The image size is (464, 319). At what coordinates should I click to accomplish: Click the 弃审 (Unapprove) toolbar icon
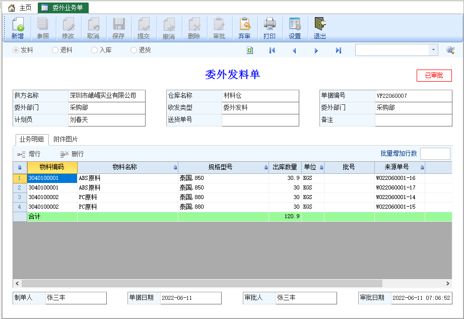click(244, 28)
